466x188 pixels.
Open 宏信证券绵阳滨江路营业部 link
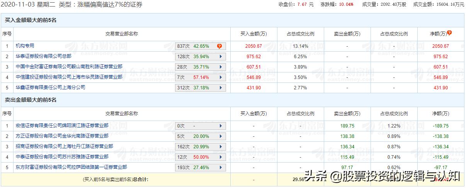point(62,126)
